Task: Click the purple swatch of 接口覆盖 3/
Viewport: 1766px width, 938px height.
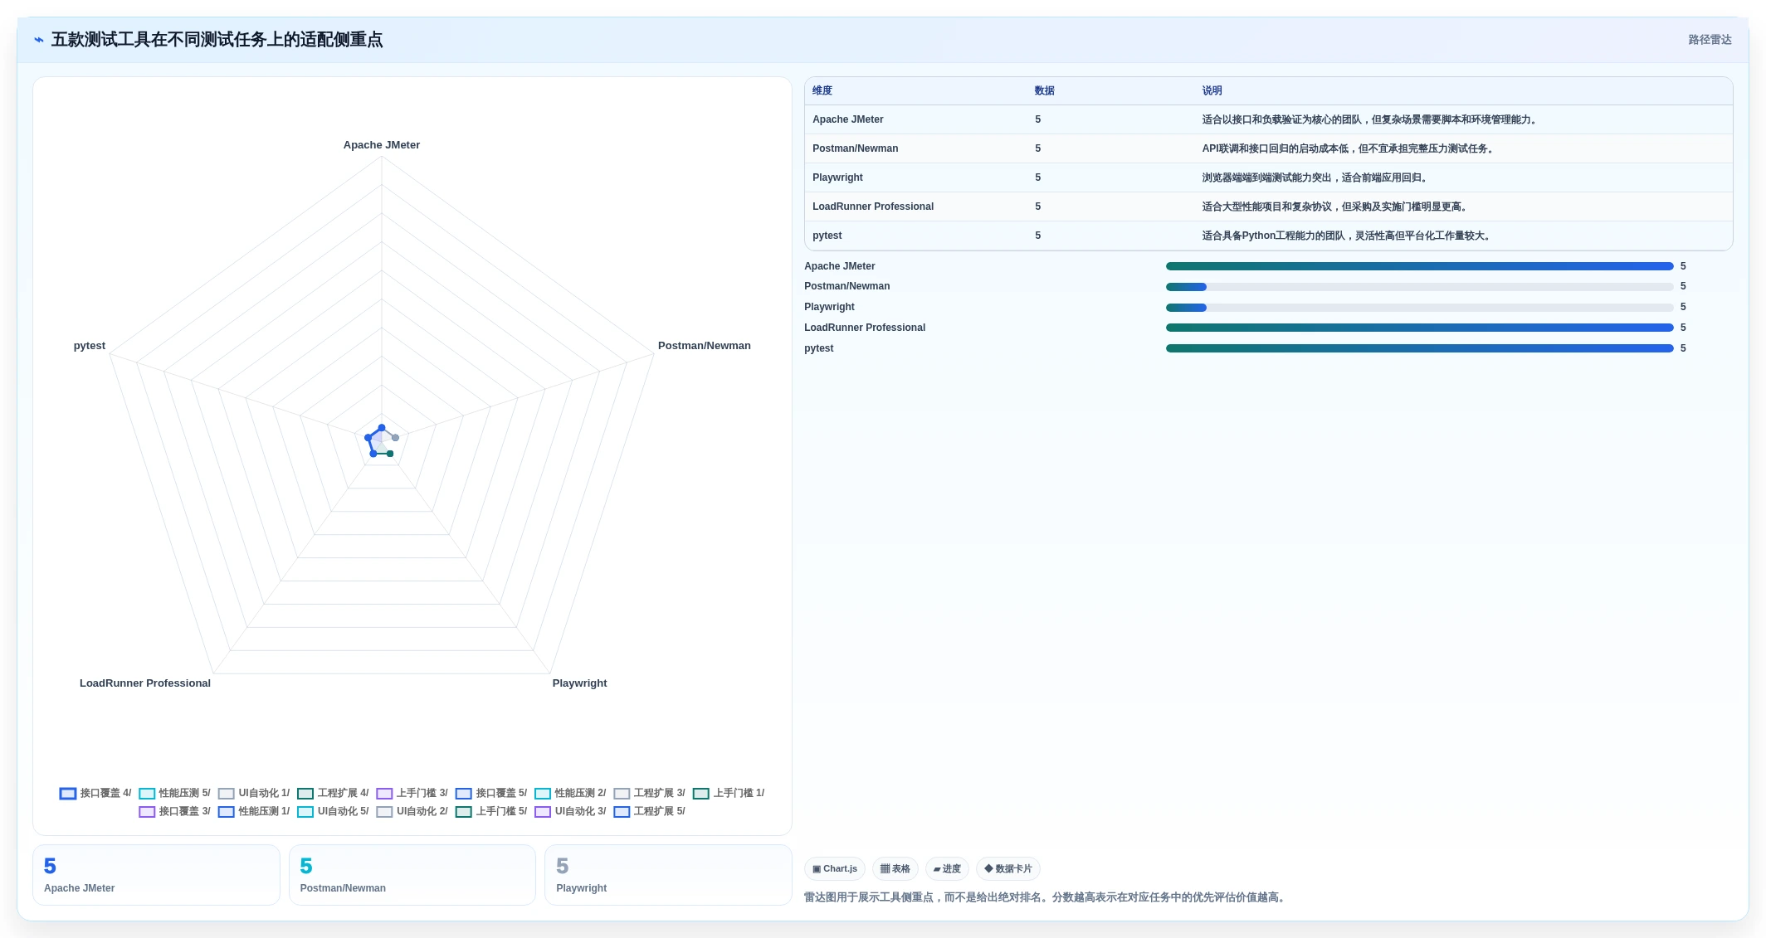Action: coord(147,812)
